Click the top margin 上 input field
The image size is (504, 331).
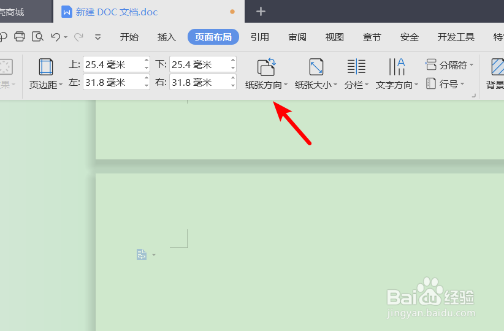coord(113,64)
